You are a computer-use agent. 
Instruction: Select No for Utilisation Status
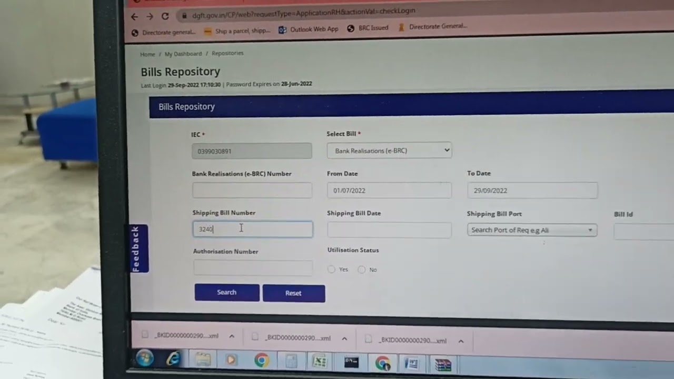coord(361,270)
